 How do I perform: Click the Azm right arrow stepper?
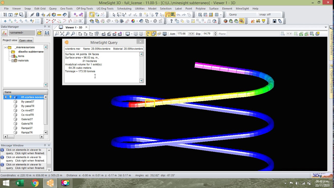(193, 34)
